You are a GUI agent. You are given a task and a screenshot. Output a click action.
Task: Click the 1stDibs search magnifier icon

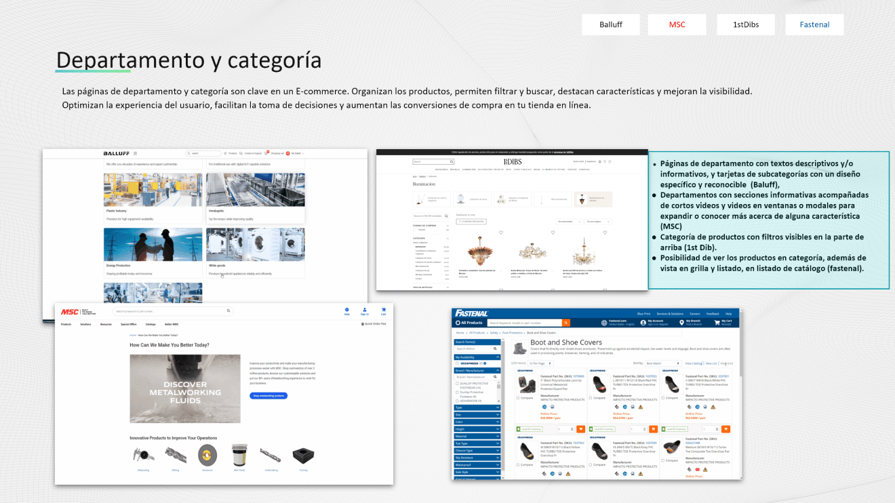[x=452, y=161]
